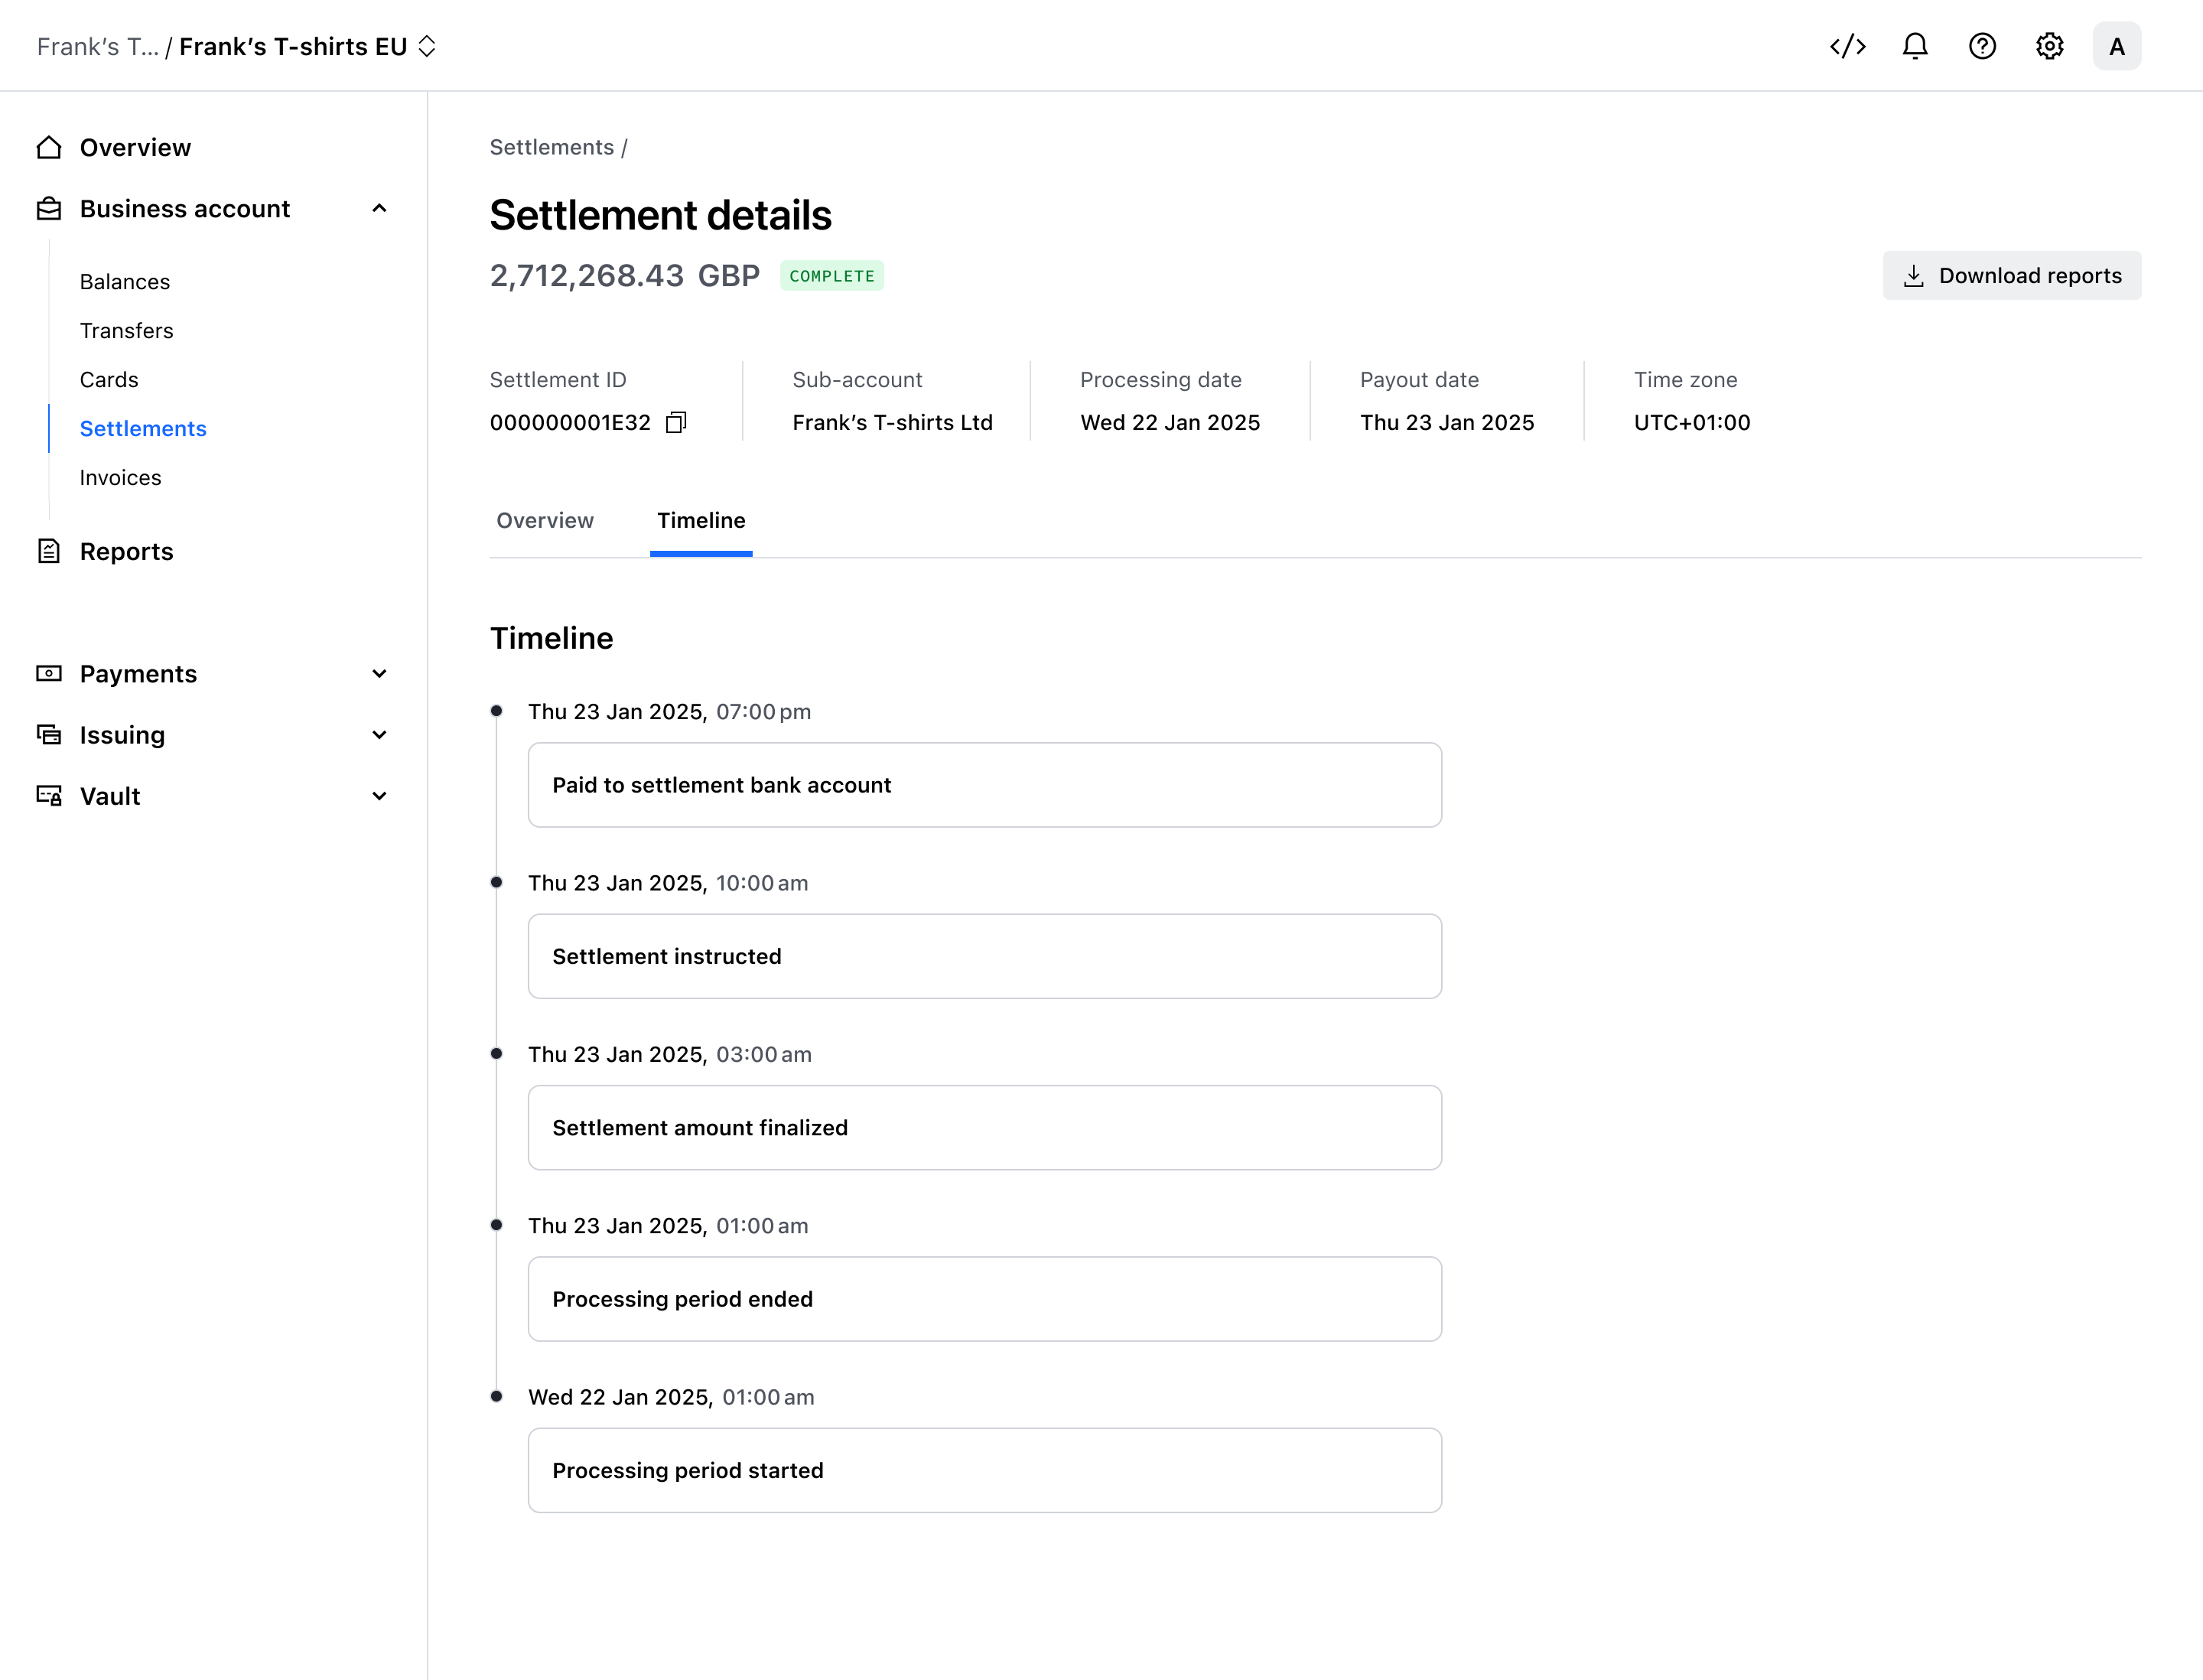
Task: Click settlement ID value 000000001E32
Action: [x=570, y=422]
